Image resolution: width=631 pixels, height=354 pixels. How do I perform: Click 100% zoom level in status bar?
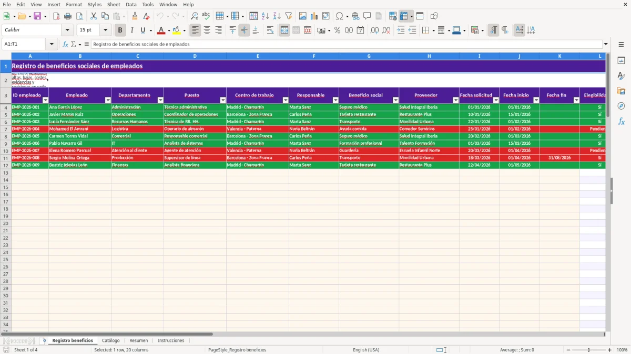point(622,350)
